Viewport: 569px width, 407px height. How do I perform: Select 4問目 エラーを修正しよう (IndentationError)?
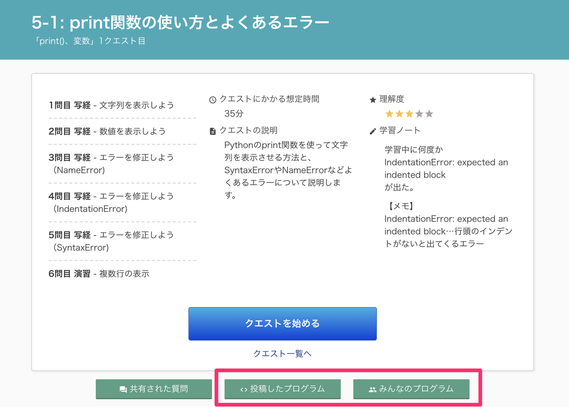point(111,202)
